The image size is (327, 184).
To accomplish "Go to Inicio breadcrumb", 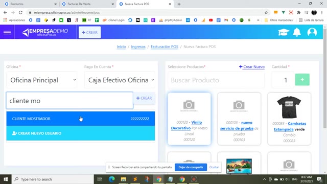I will pos(121,47).
